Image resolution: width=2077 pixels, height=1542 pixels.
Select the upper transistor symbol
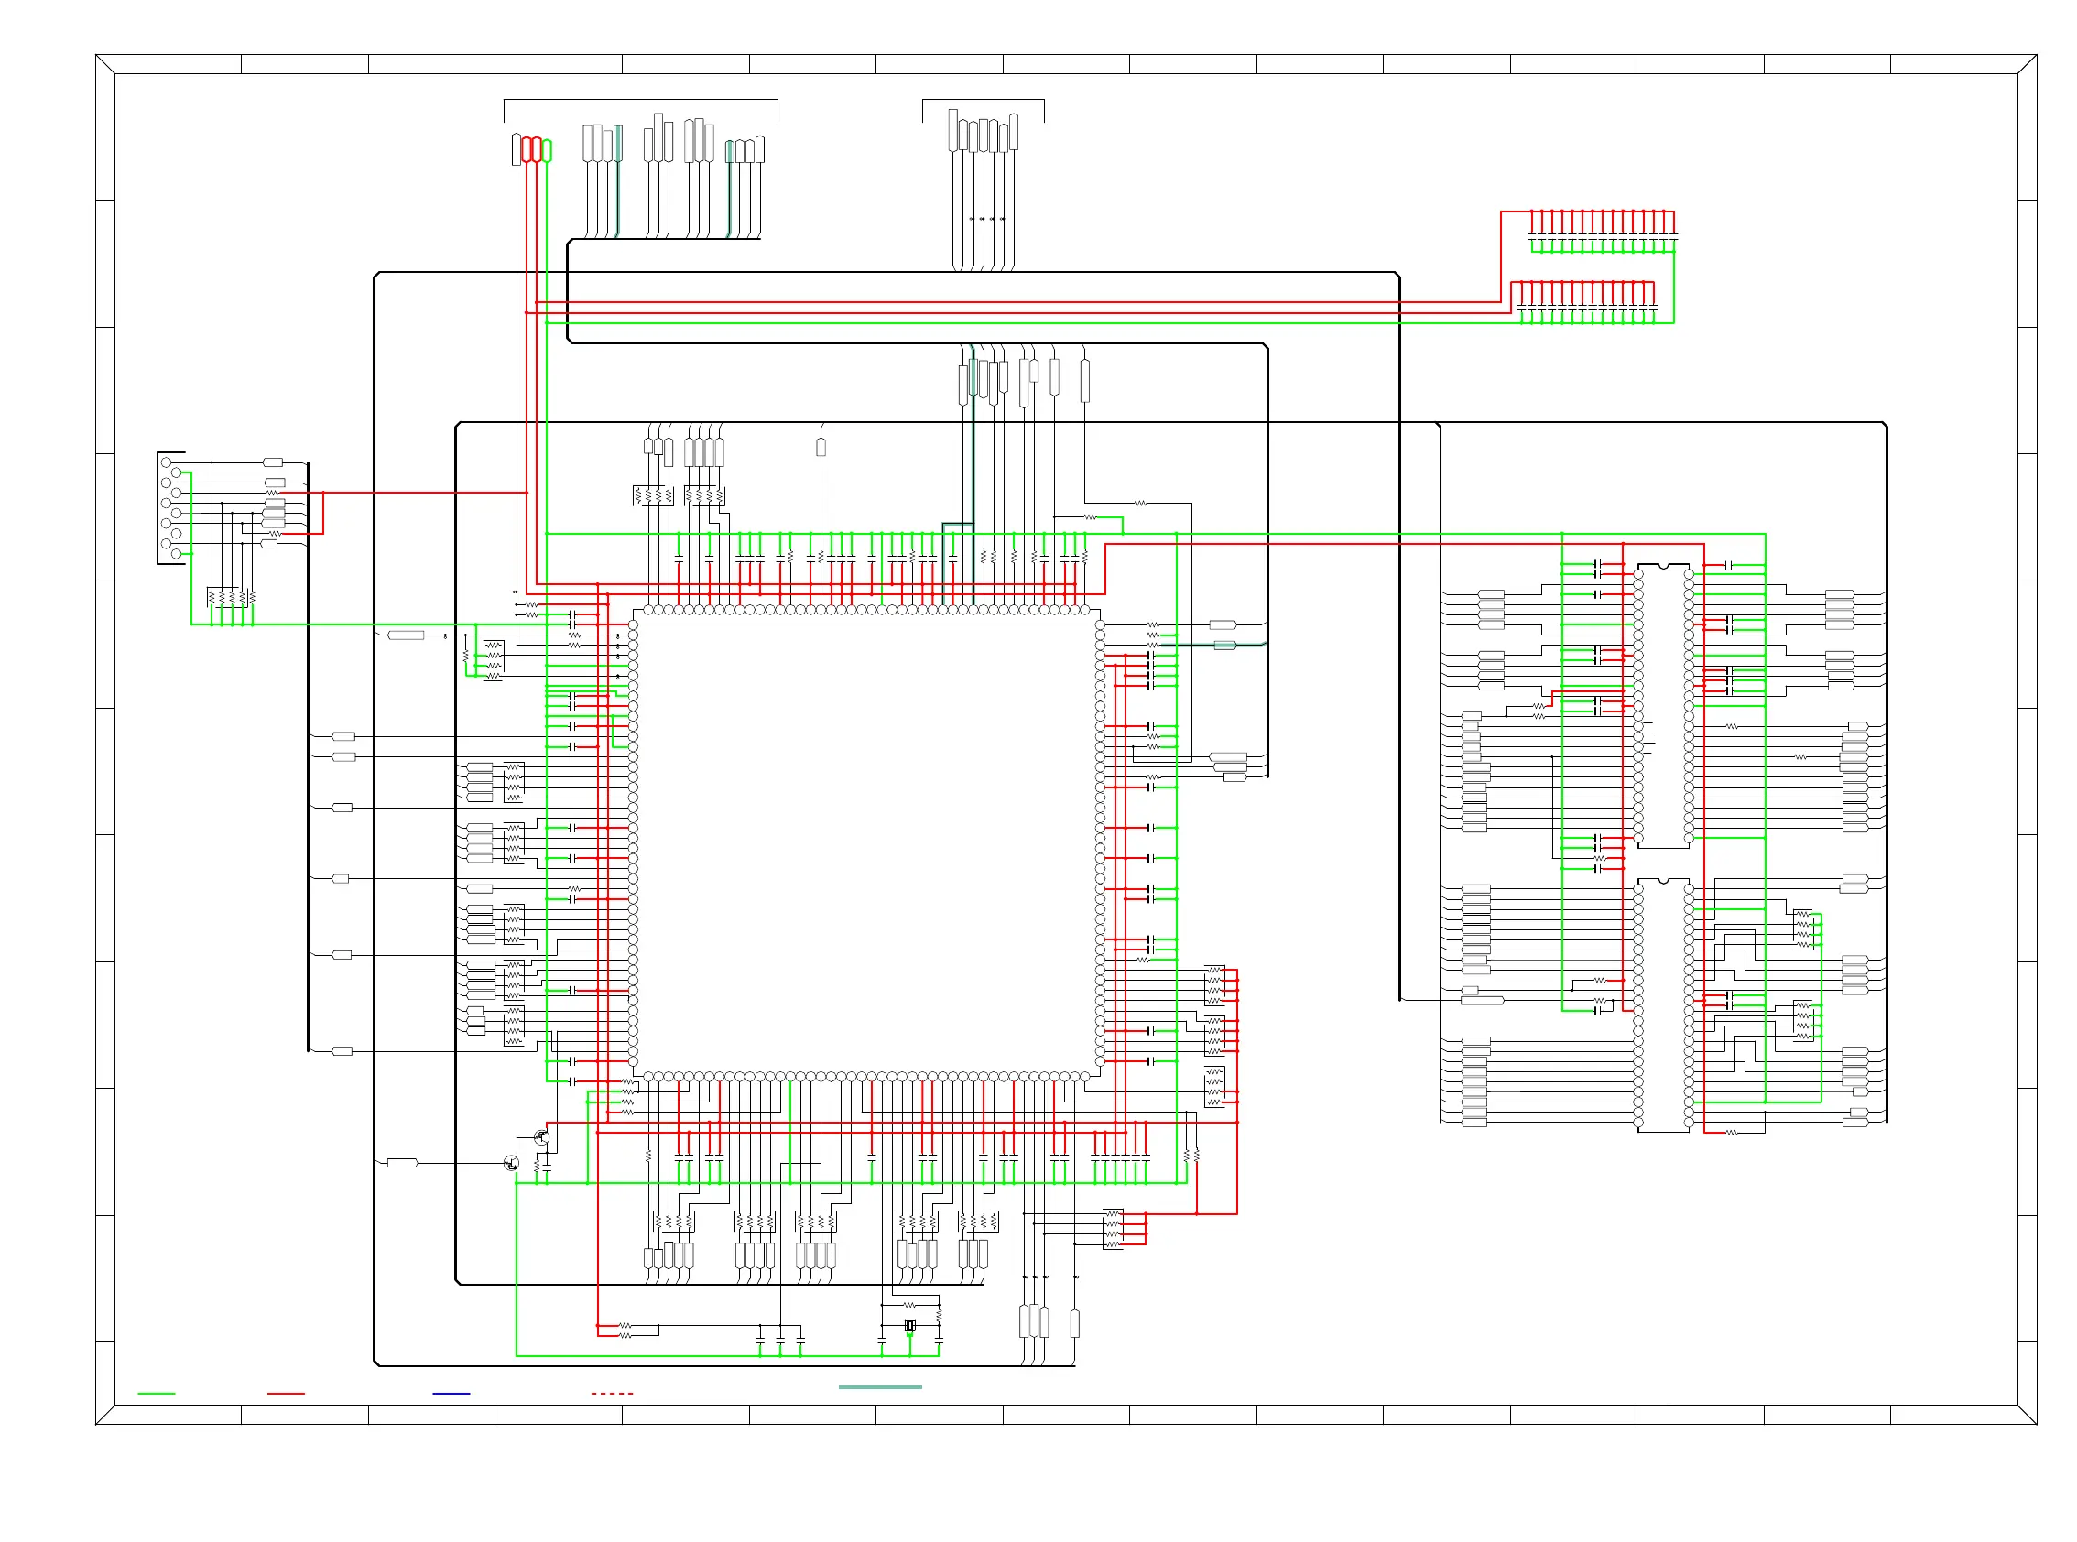pos(541,1137)
